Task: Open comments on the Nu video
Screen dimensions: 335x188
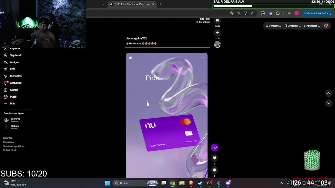Action: tap(215, 170)
